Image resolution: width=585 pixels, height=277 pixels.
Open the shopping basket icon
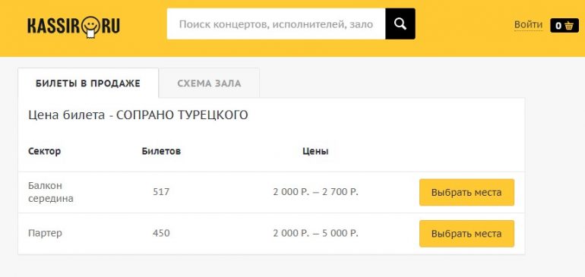(x=569, y=26)
